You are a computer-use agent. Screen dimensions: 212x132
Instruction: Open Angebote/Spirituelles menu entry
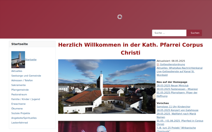coord(24,118)
